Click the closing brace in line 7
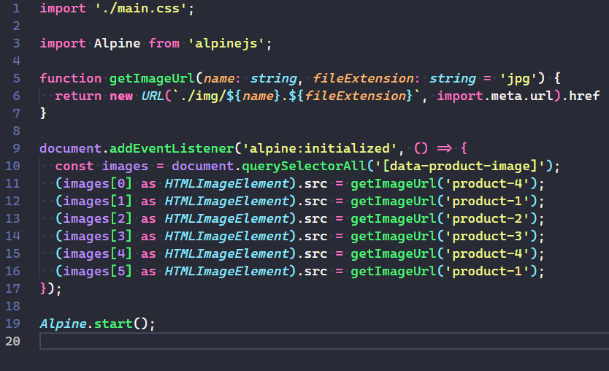 point(43,113)
